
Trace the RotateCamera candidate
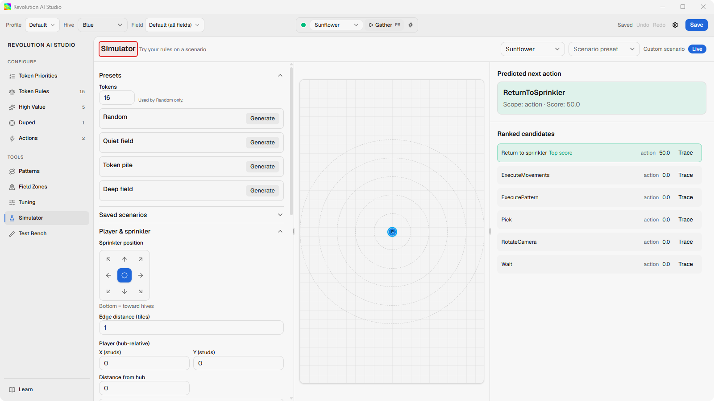pos(685,242)
